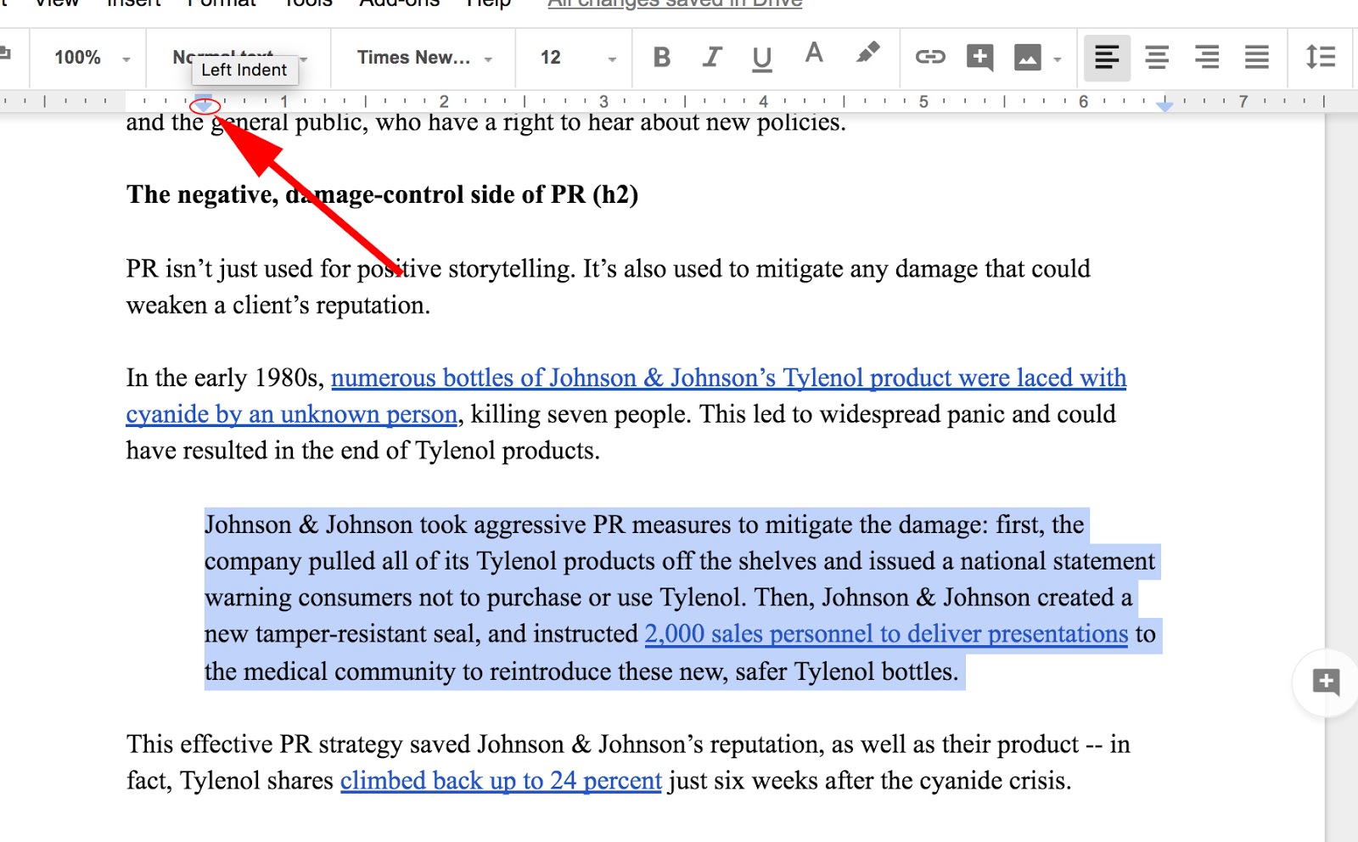Viewport: 1358px width, 842px height.
Task: Open the line spacing options icon
Action: (x=1321, y=59)
